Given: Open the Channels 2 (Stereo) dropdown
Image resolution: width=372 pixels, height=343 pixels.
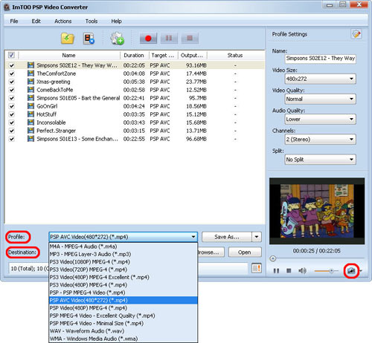Looking at the screenshot, I should (x=321, y=140).
